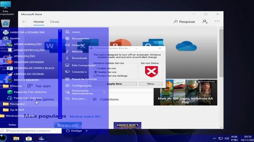Viewport: 254px width, 142px height.
Task: Select Disable Service radio button
Action: [95, 72]
